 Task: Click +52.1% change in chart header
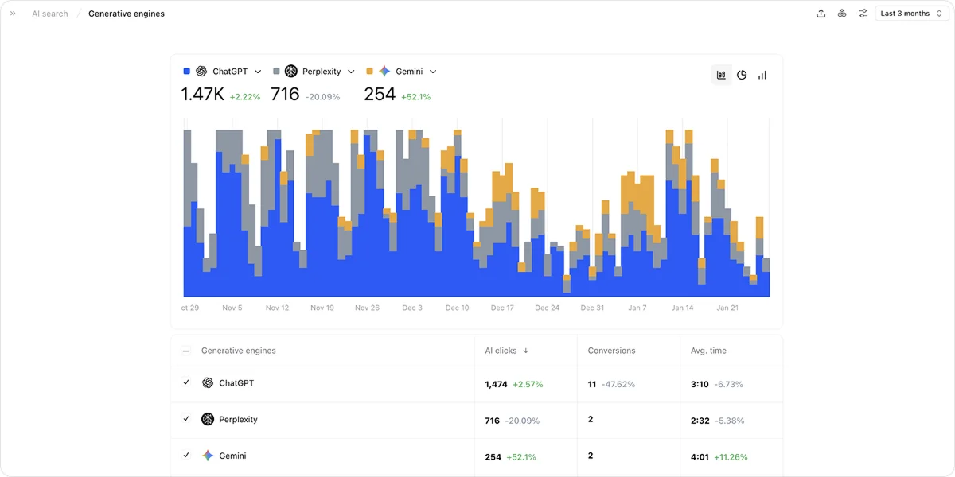[415, 97]
